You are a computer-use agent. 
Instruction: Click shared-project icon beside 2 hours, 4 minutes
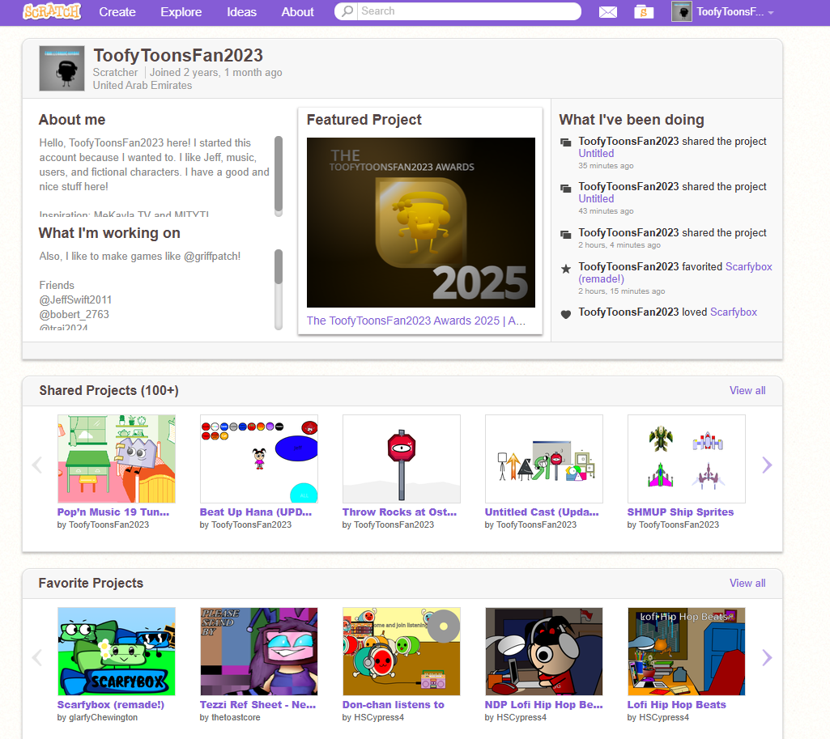point(566,235)
